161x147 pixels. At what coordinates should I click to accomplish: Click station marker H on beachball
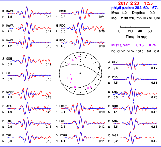point(70,75)
